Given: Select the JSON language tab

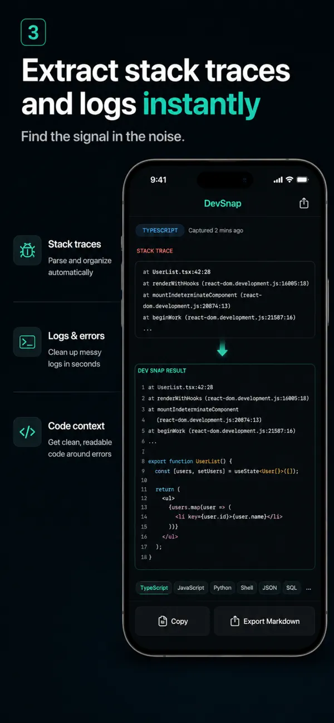Looking at the screenshot, I should tap(270, 588).
